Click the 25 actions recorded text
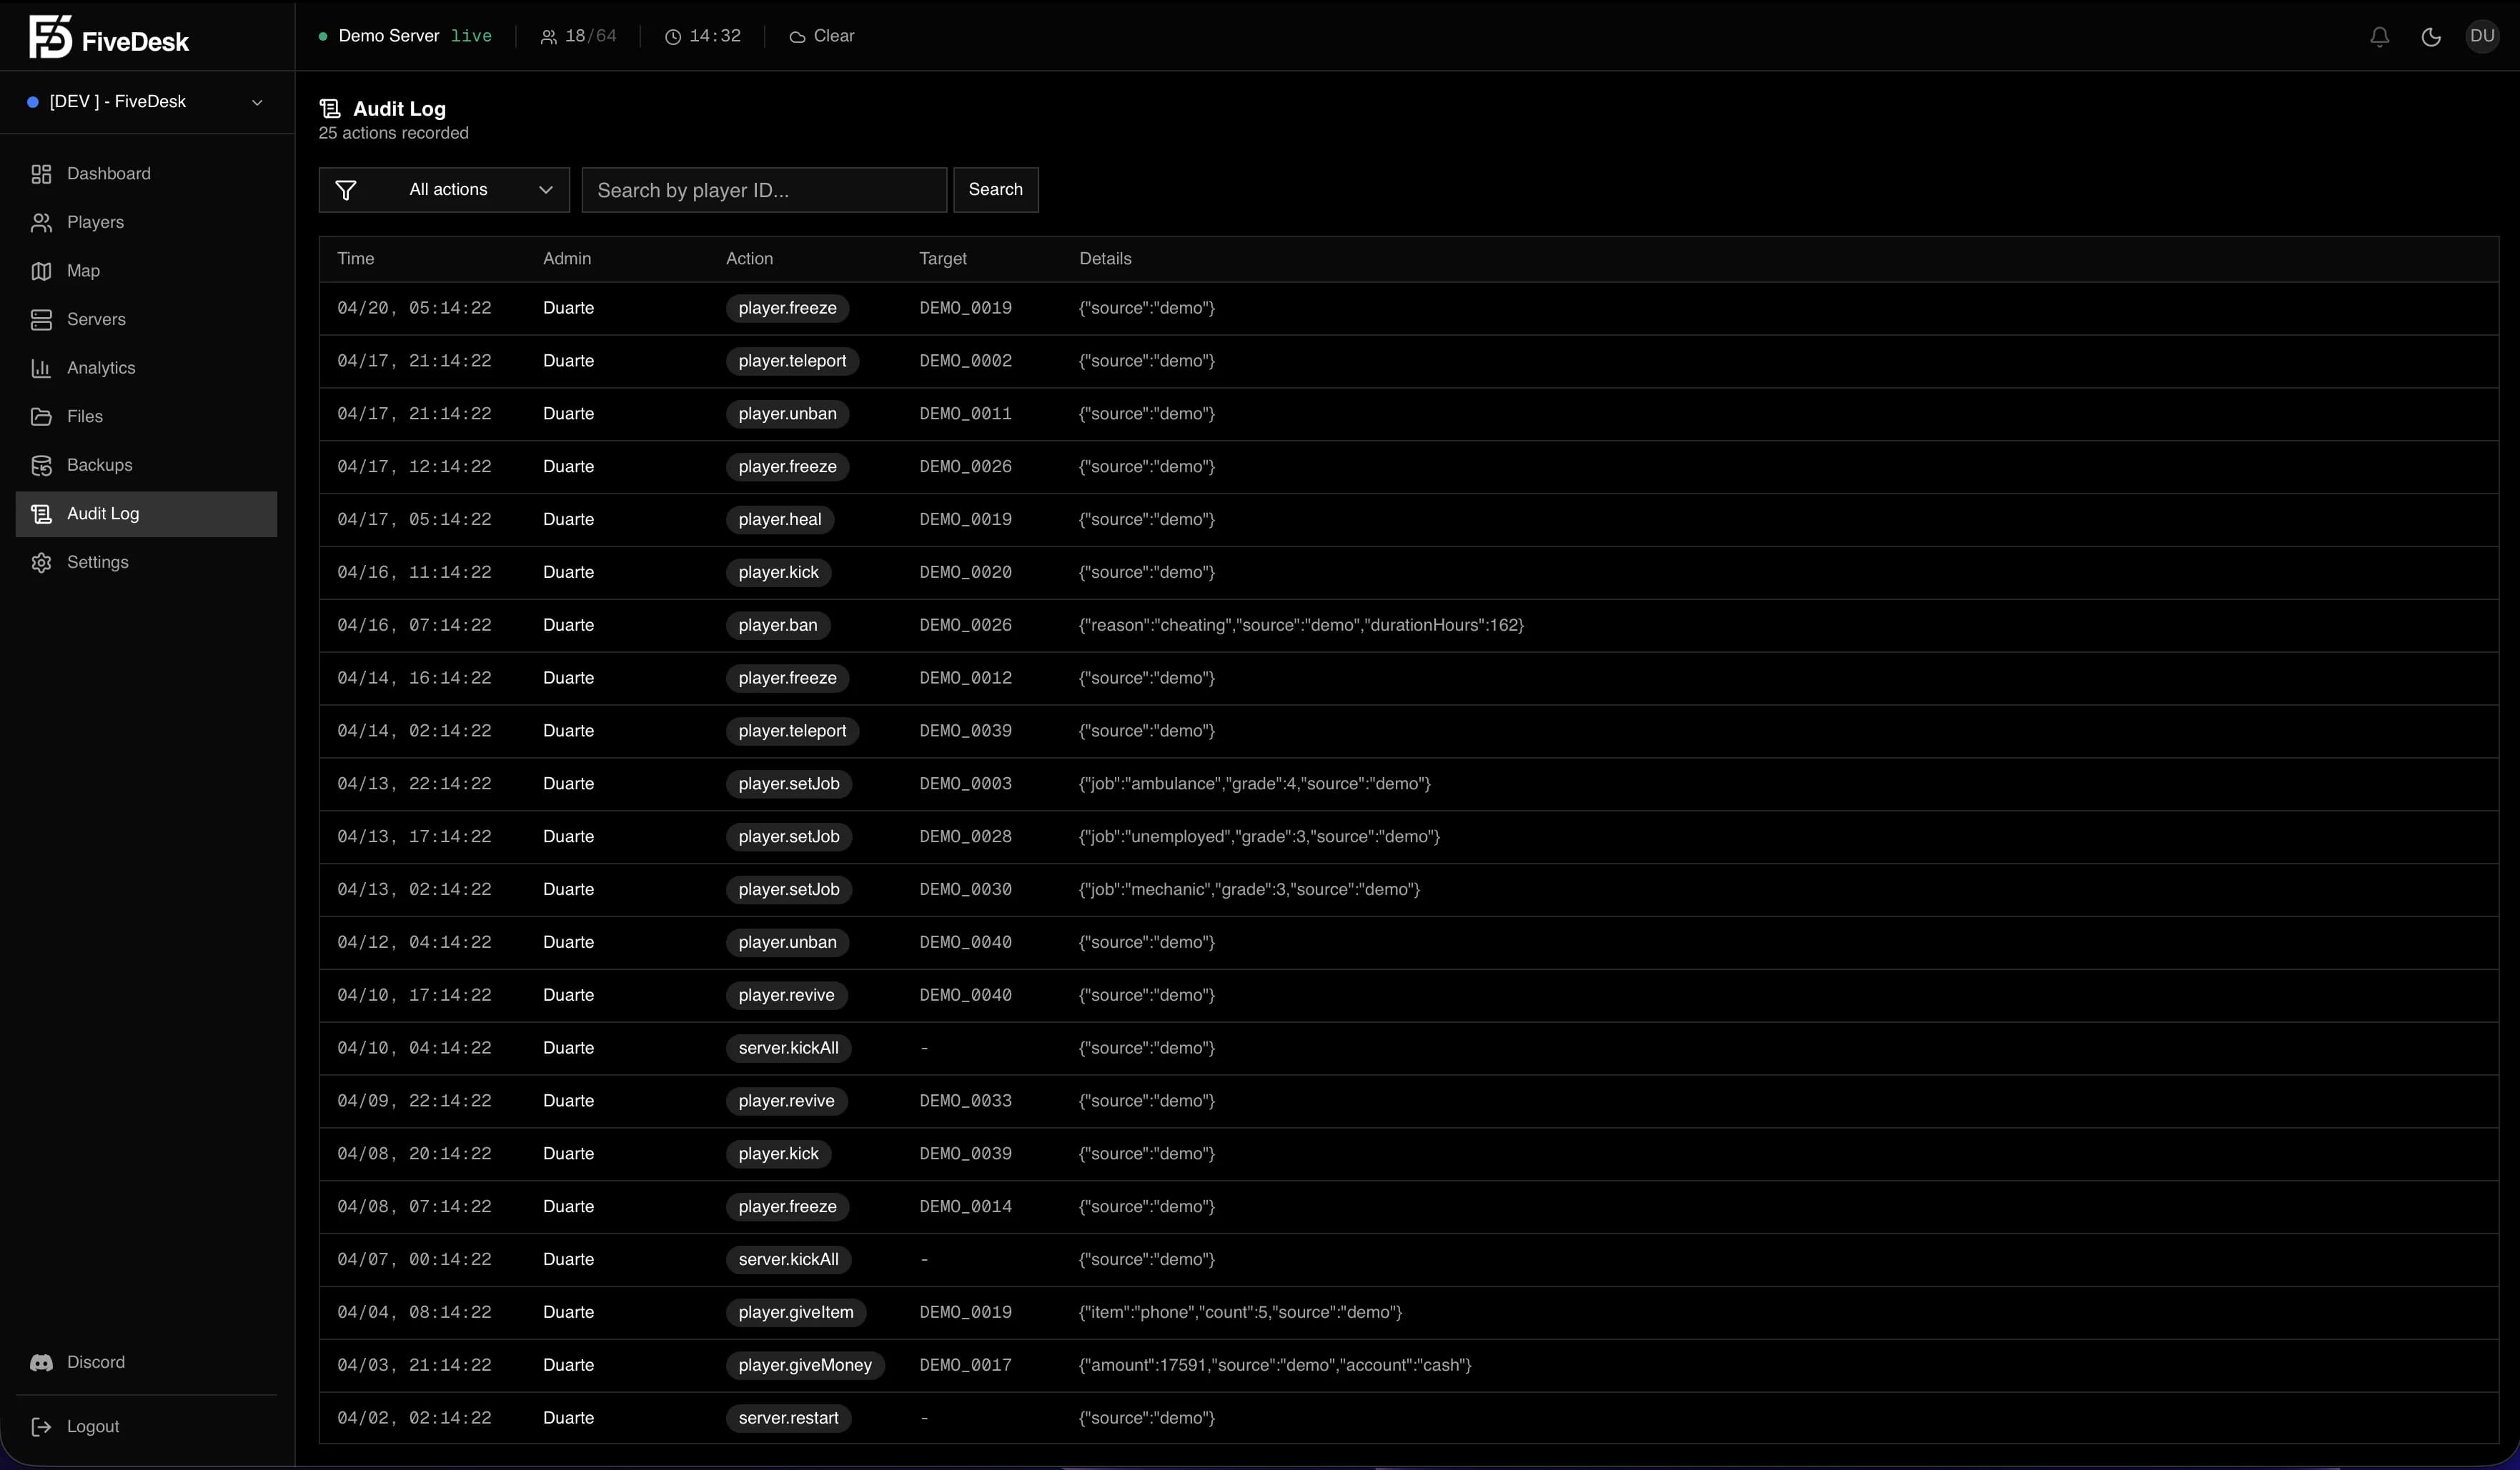Screen dimensions: 2520x1470 coord(393,133)
